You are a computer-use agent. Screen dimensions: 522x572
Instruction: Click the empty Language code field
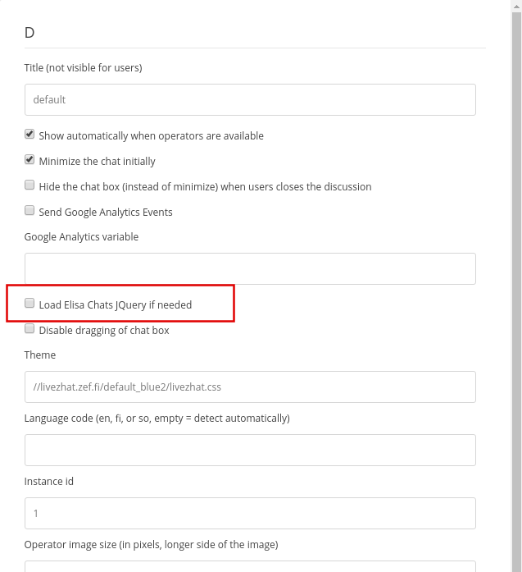pos(250,451)
